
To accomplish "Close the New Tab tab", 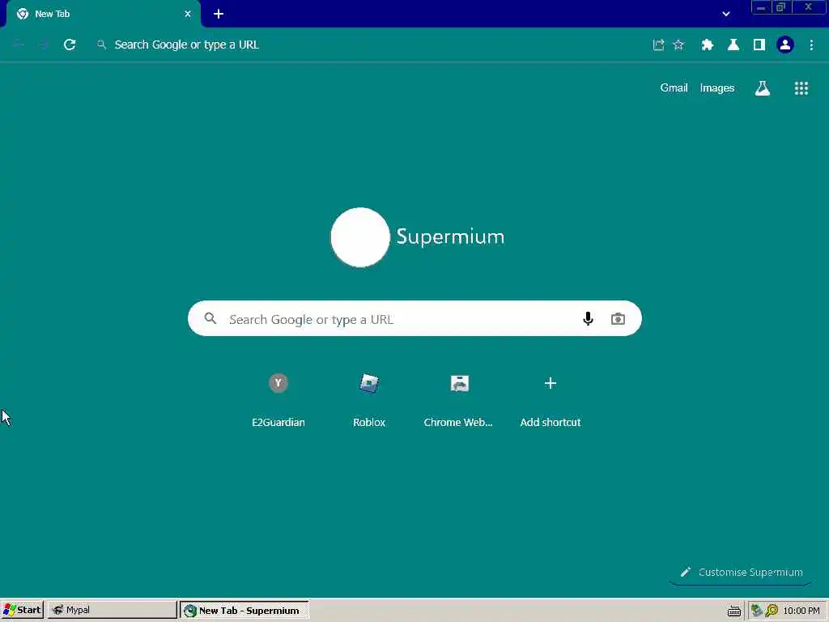I will tap(188, 14).
